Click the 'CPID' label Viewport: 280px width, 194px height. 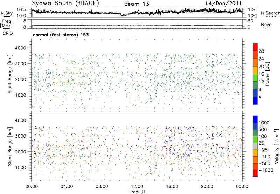tap(8, 33)
